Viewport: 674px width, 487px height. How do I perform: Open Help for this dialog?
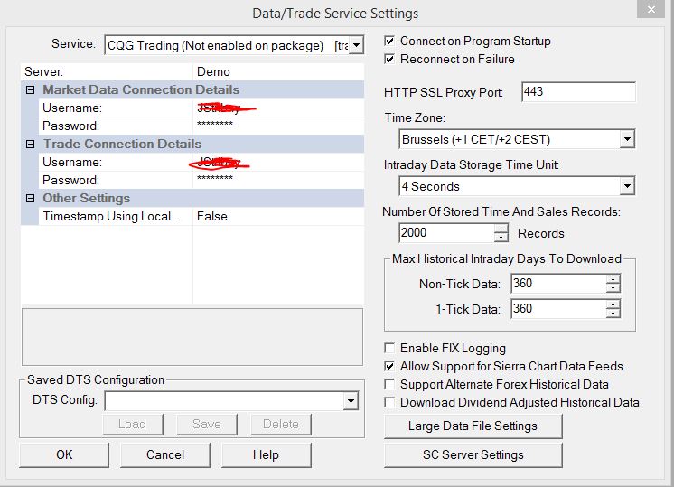266,454
